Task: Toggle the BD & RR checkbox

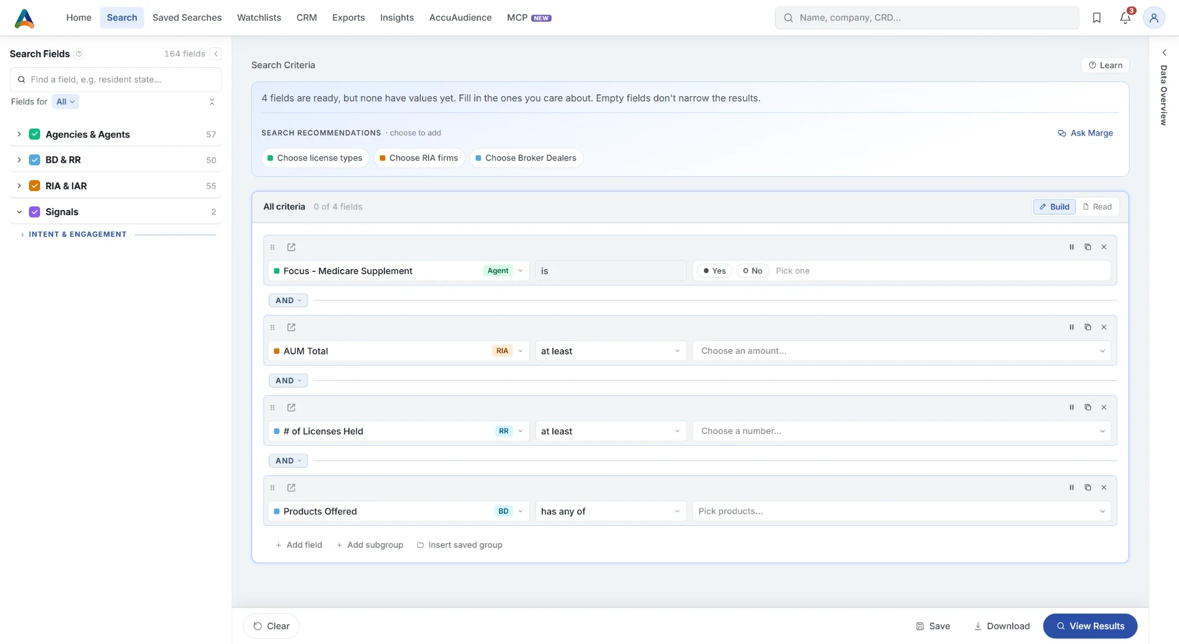Action: point(35,160)
